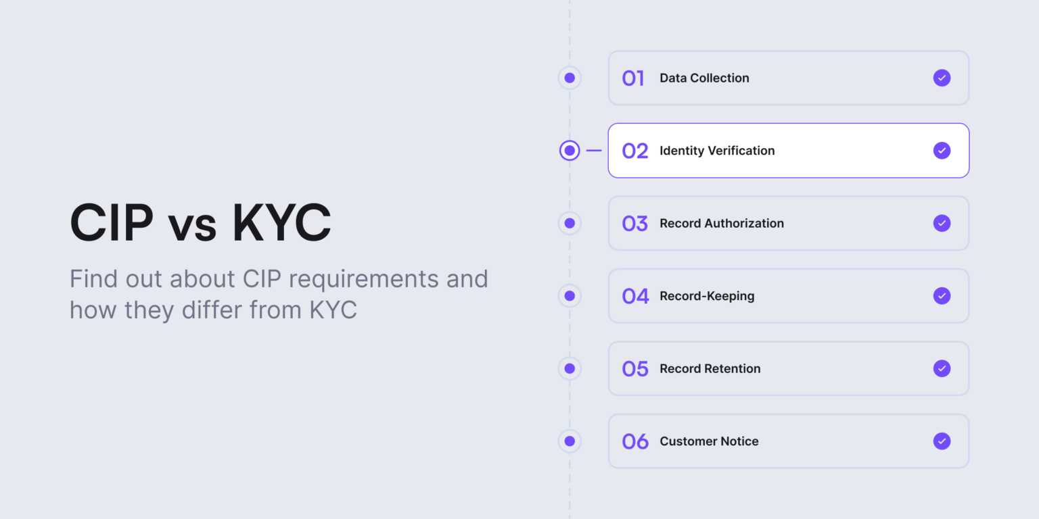This screenshot has width=1039, height=519.
Task: Select the highlighted timeline dot beside step 02
Action: point(569,150)
